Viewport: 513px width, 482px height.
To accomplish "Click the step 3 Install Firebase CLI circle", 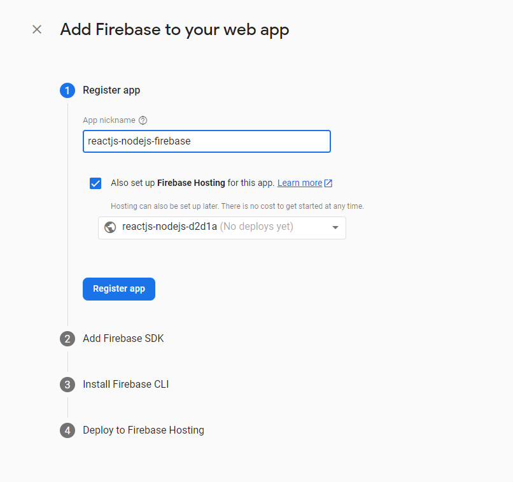I will 67,385.
